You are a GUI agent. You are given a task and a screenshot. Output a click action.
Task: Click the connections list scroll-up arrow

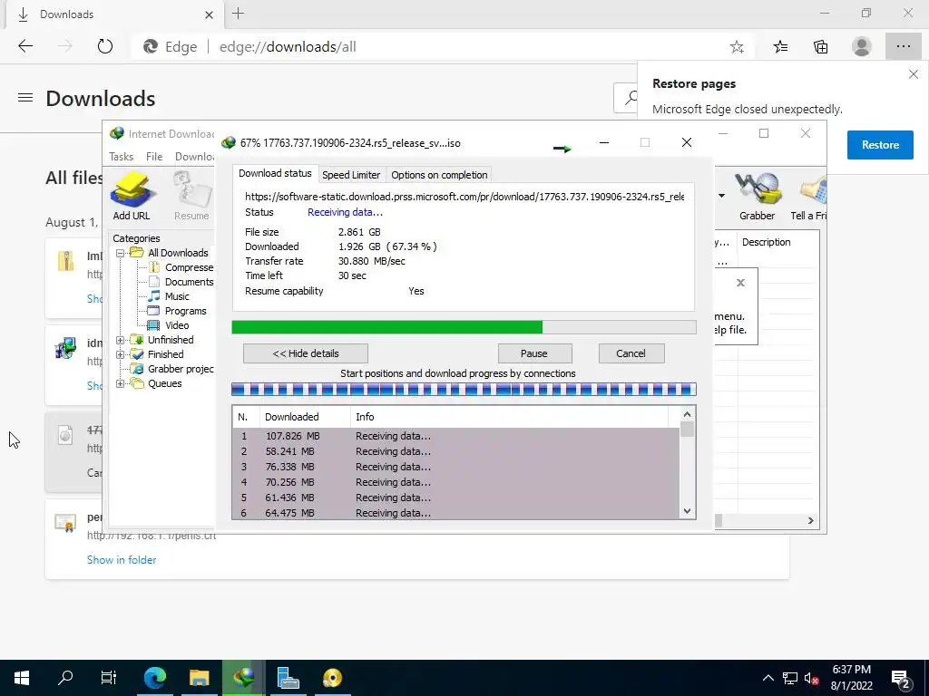click(x=688, y=414)
